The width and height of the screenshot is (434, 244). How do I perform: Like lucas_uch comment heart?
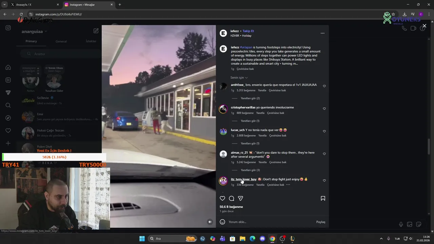pyautogui.click(x=324, y=131)
